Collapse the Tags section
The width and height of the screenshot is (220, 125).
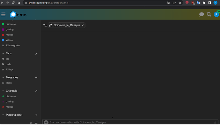3,53
